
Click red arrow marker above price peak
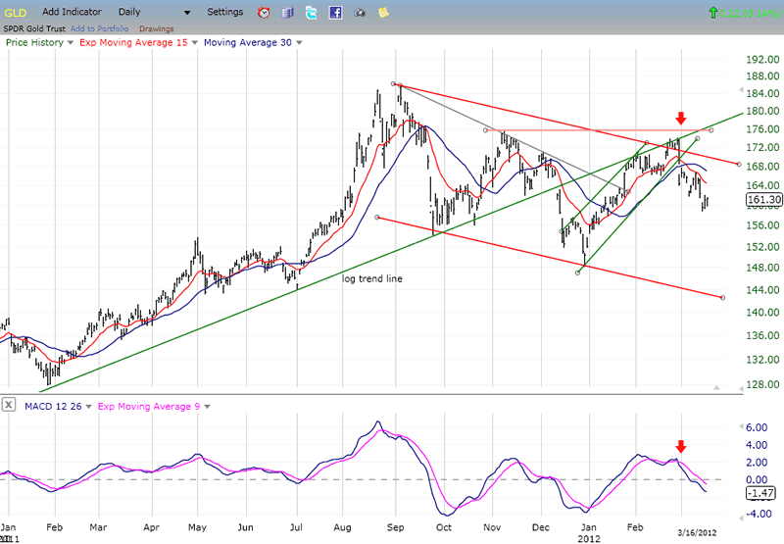click(681, 119)
